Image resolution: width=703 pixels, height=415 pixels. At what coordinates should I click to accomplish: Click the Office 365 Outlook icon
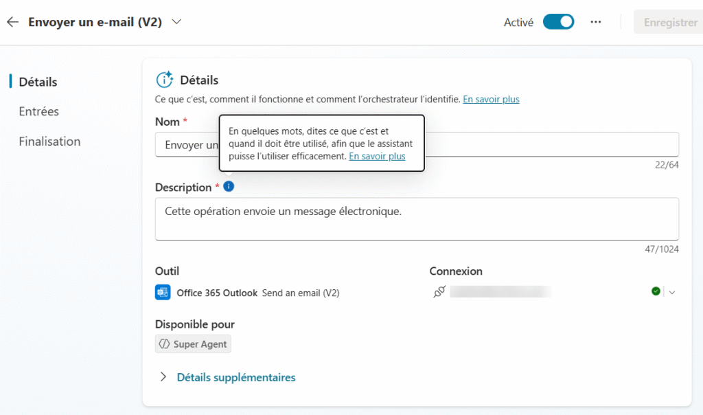coord(163,293)
